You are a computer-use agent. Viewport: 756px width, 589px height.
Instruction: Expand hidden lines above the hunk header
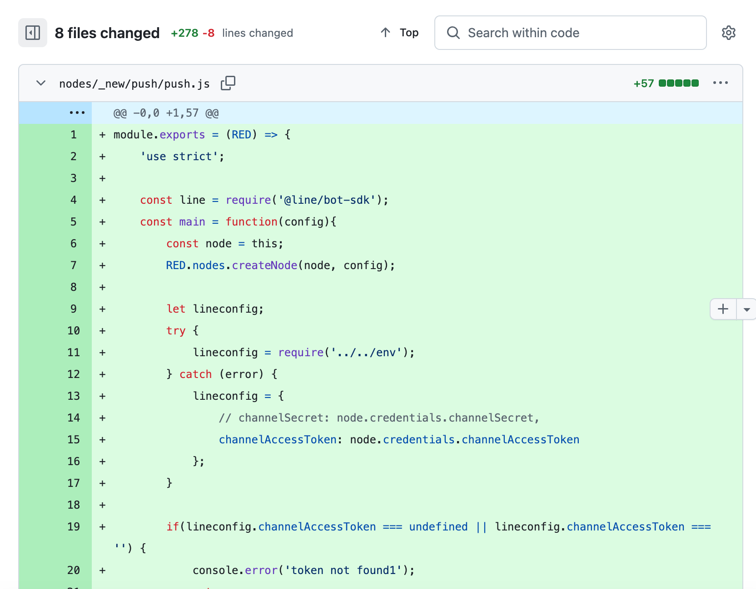coord(77,113)
